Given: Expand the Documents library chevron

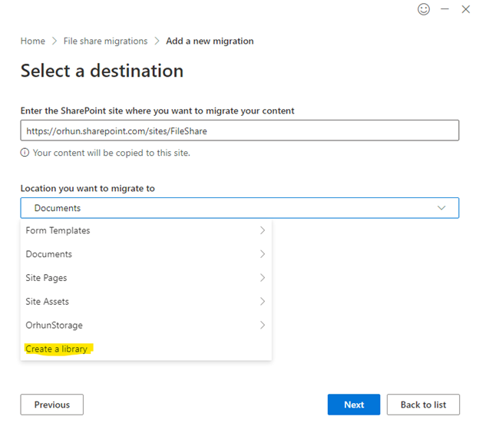Looking at the screenshot, I should 262,254.
